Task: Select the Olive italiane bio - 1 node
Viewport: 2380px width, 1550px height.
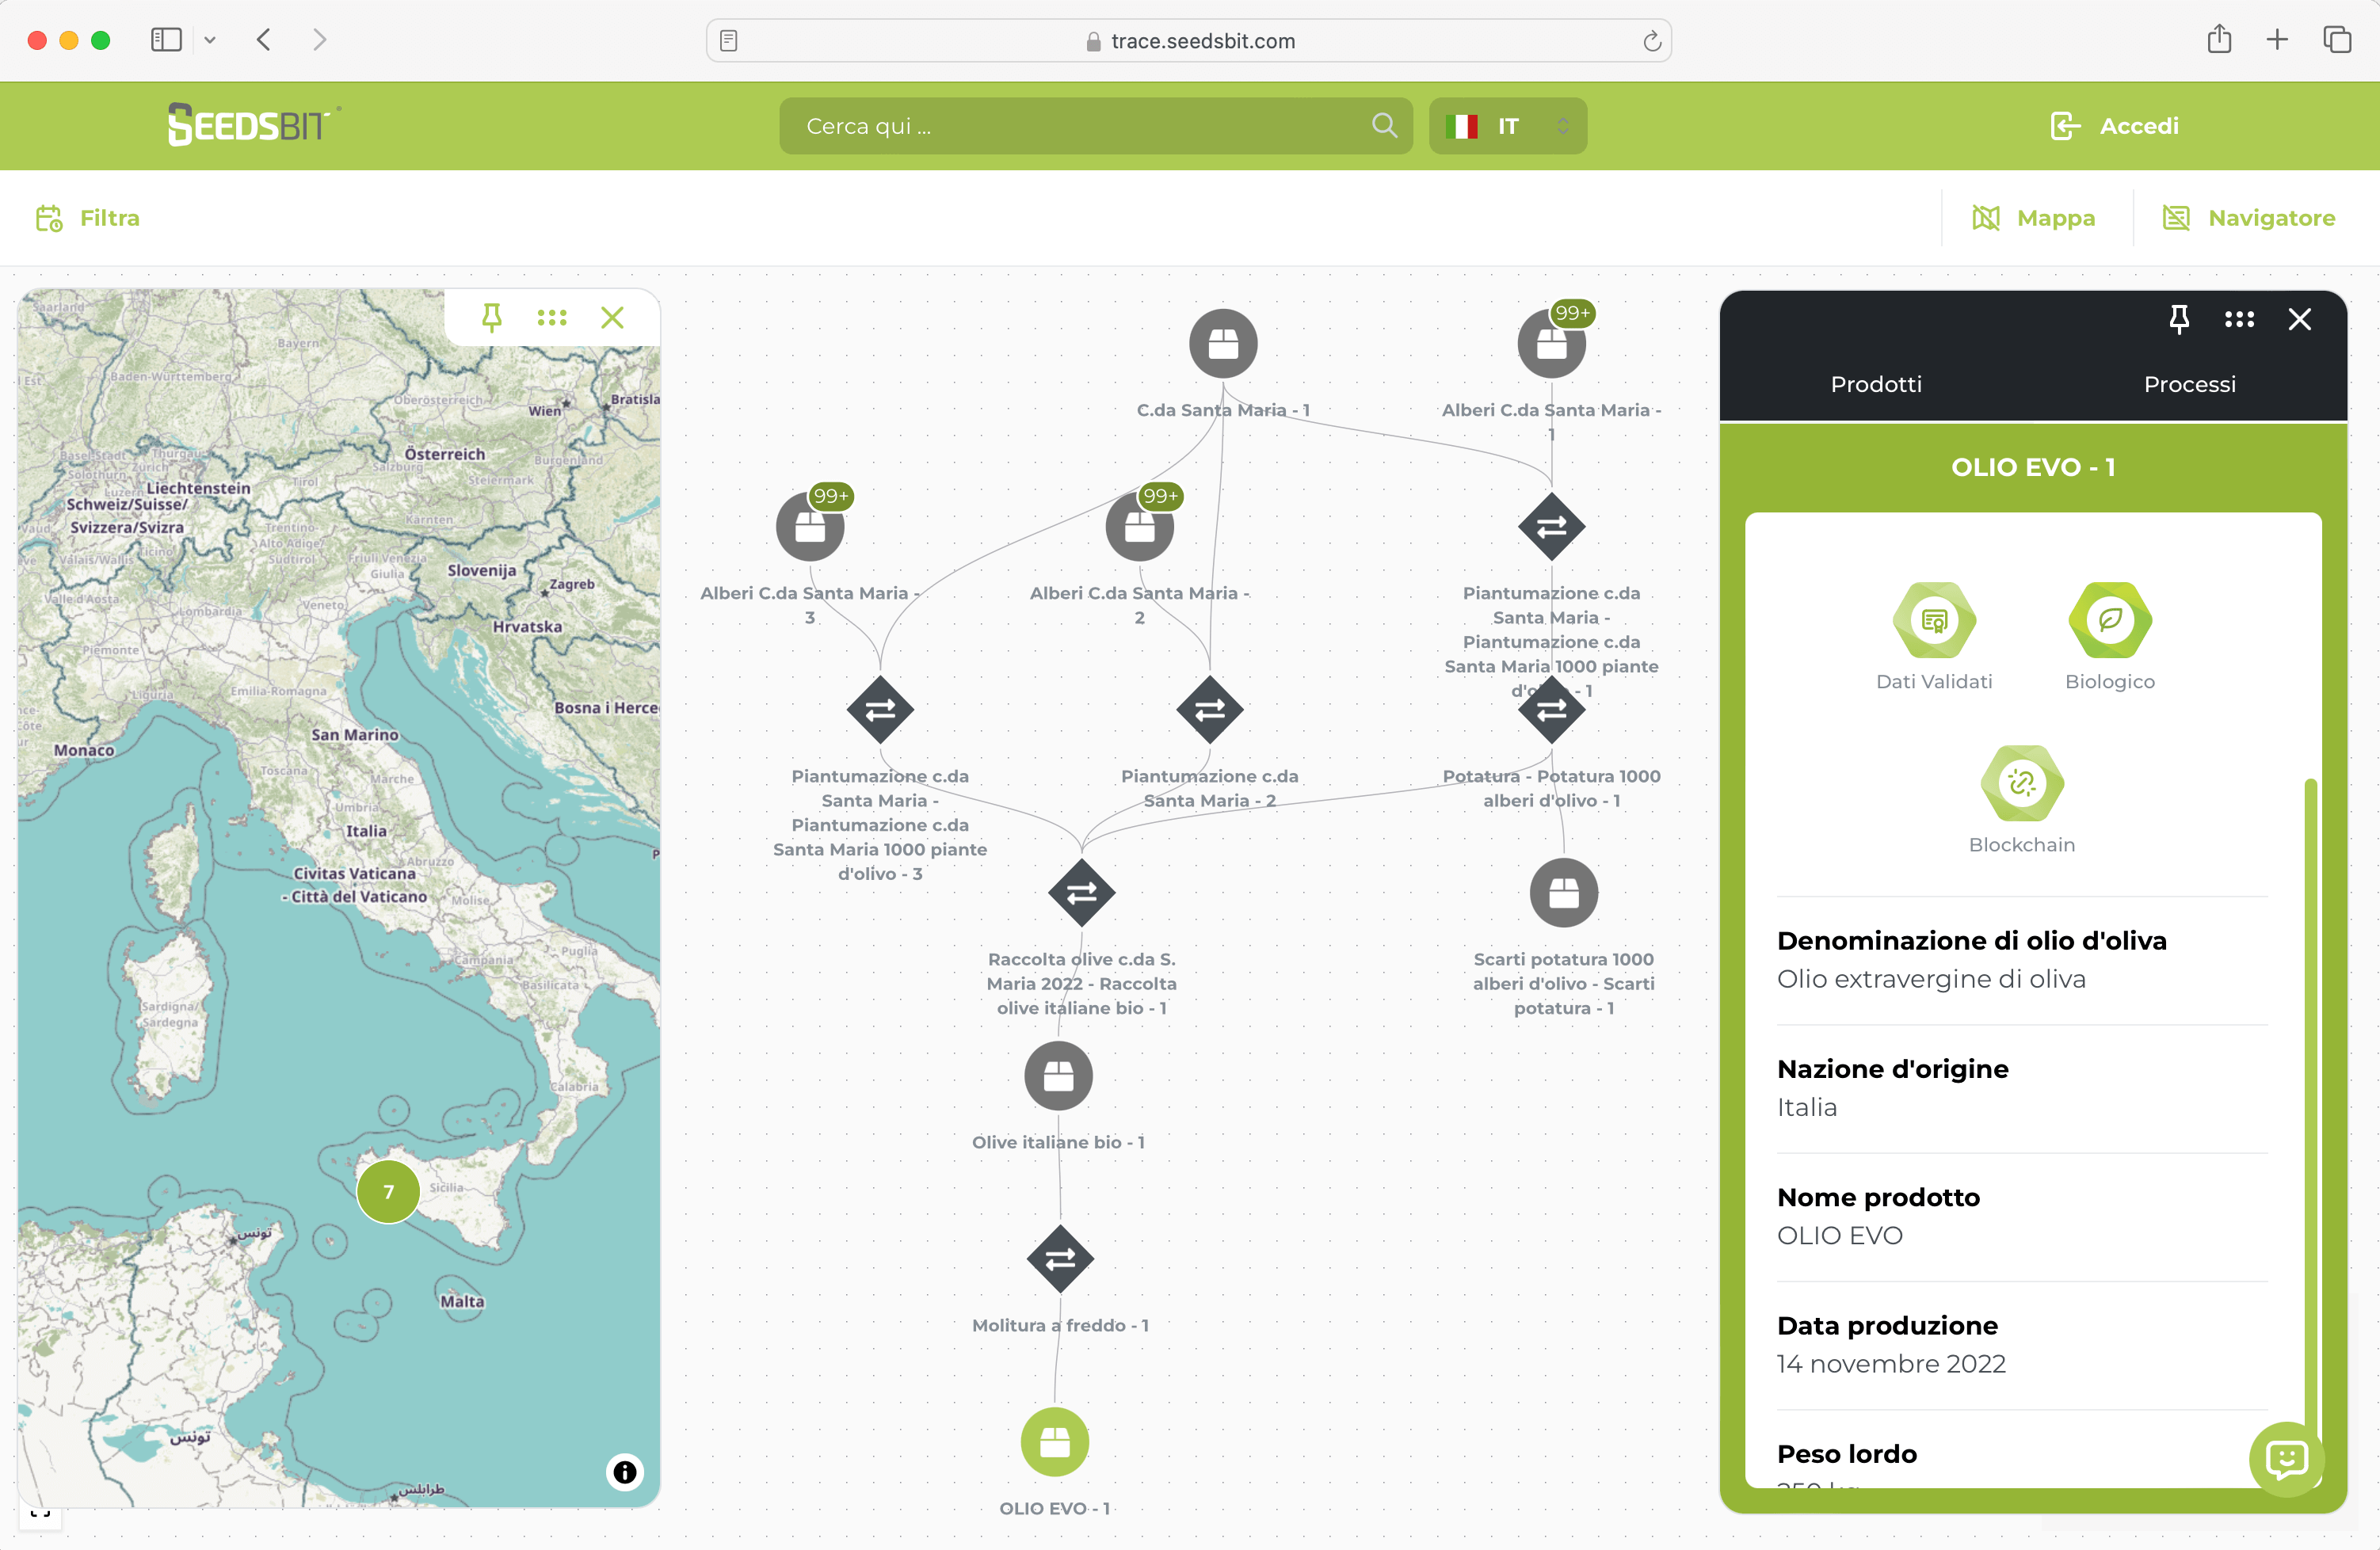Action: [x=1058, y=1075]
